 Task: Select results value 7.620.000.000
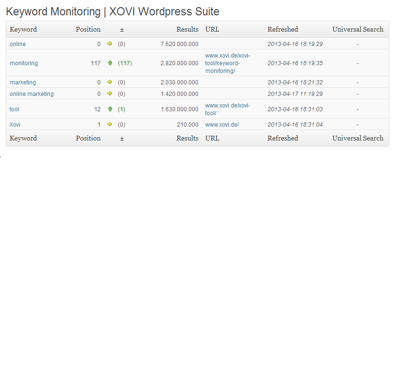tap(179, 44)
